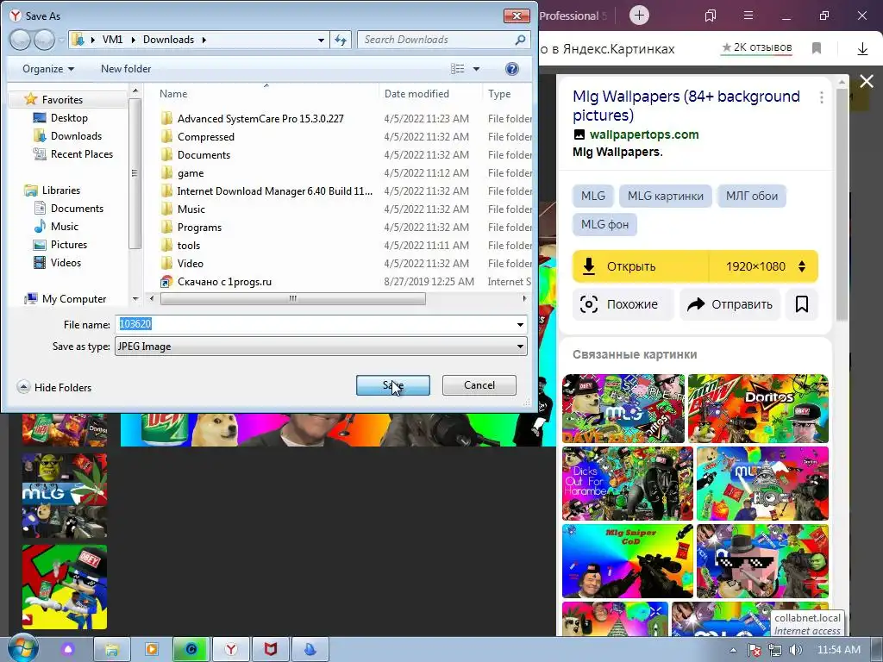Collapse the folder pane with Hide Folders
Screen dimensions: 883x662
54,387
